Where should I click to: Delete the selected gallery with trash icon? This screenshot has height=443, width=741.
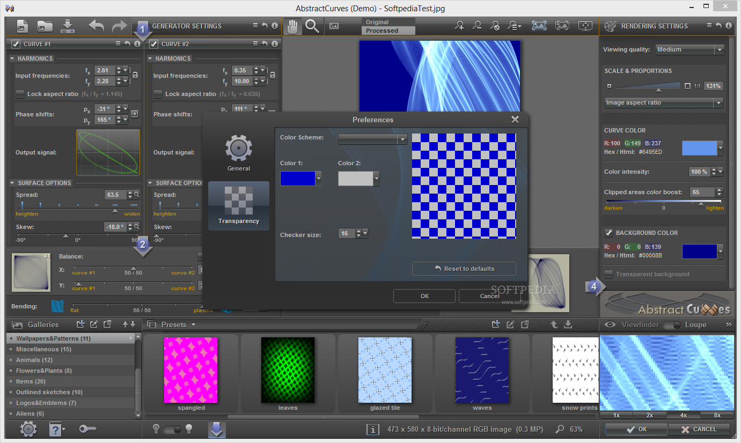107,324
